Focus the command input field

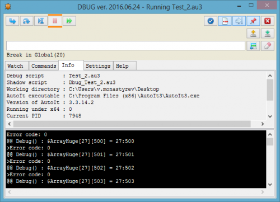[125, 46]
